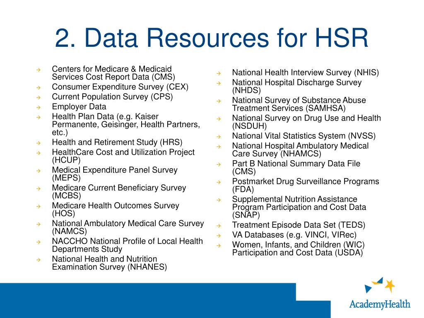The height and width of the screenshot is (318, 424).
Task: Select the 'Employer Data' bullet text
Action: pyautogui.click(x=79, y=106)
